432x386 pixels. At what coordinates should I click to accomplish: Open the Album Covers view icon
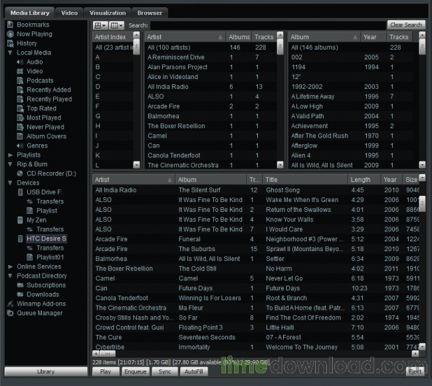(x=20, y=137)
